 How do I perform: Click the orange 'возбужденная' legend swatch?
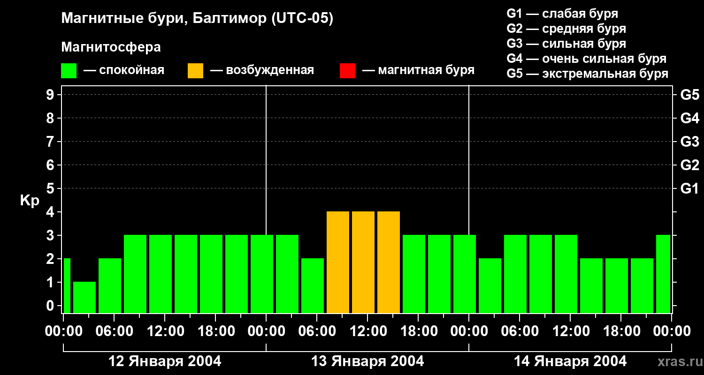click(195, 71)
